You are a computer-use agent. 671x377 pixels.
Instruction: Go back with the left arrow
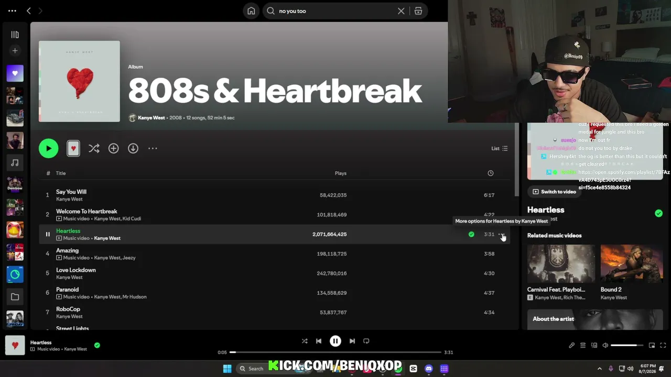[x=29, y=10]
